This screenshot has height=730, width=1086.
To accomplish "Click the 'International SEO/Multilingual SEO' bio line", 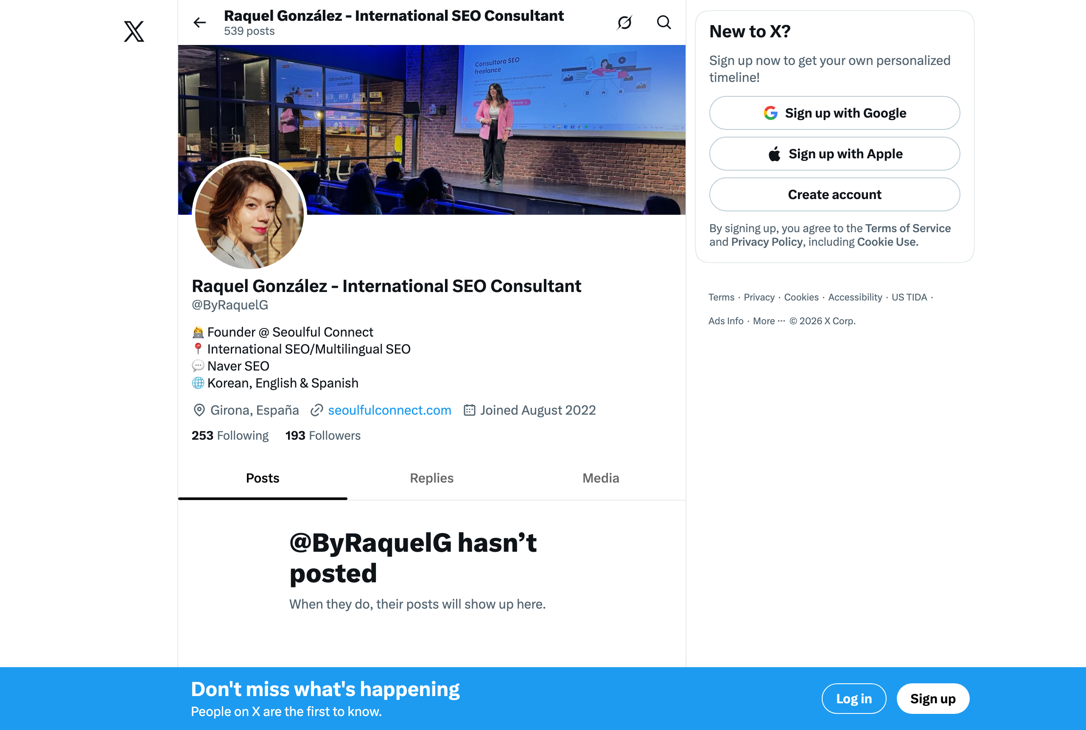I will tap(308, 349).
